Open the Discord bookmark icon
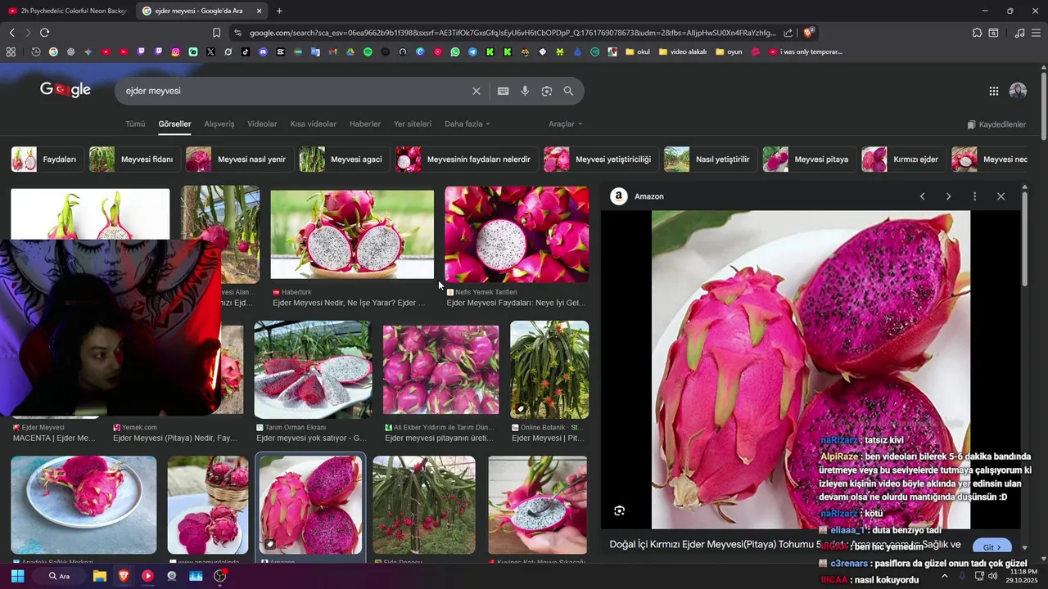 263,52
